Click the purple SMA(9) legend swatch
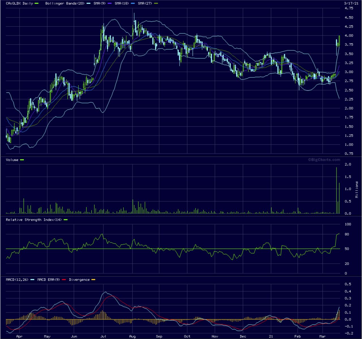 [109, 3]
